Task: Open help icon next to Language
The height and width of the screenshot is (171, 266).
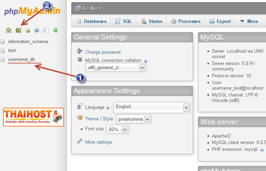Action: pyautogui.click(x=107, y=108)
